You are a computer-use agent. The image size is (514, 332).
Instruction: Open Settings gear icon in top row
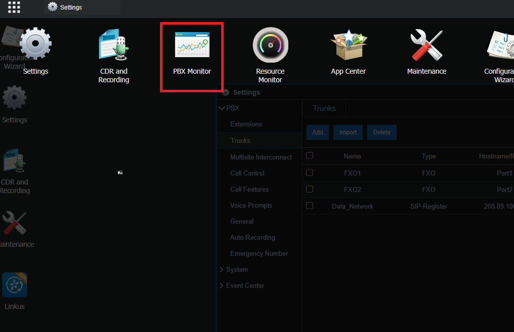pyautogui.click(x=36, y=44)
